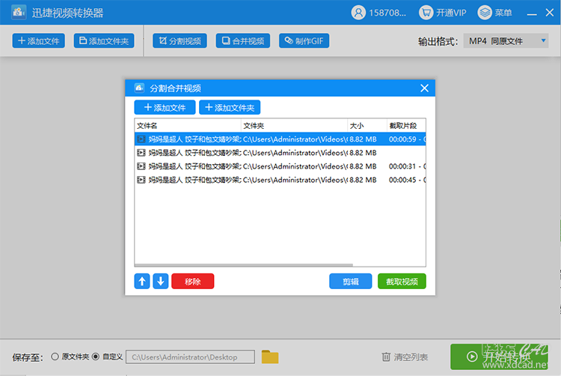
Task: Click the video icon of the 00:00:31 row
Action: point(141,166)
